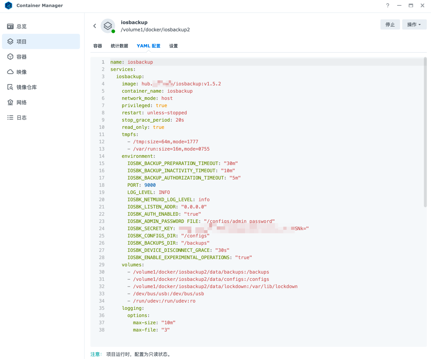431x359 pixels.
Task: Open the 设置 settings tab
Action: (173, 46)
